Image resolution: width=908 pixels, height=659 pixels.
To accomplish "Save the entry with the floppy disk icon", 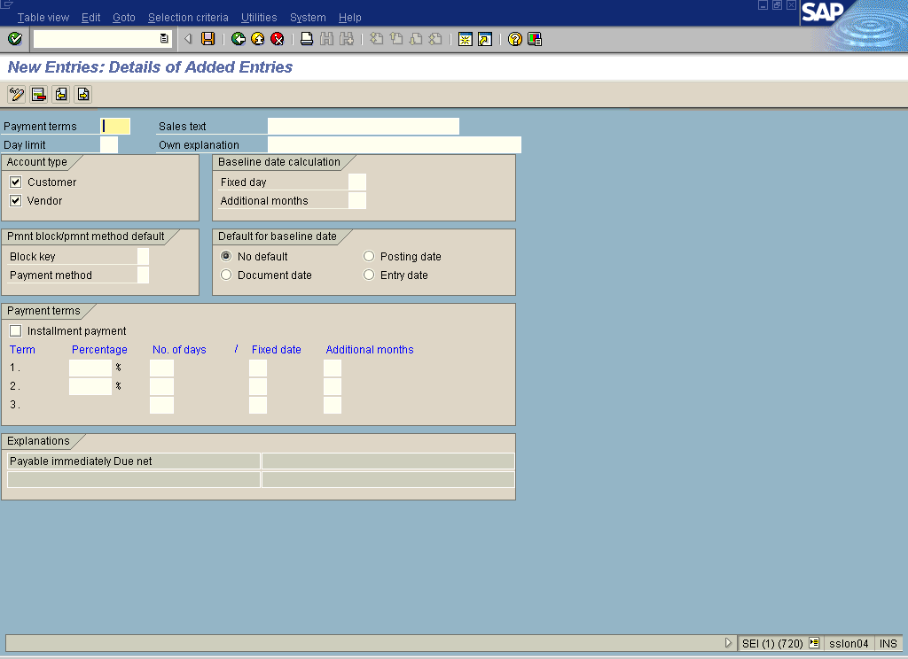I will [x=207, y=39].
